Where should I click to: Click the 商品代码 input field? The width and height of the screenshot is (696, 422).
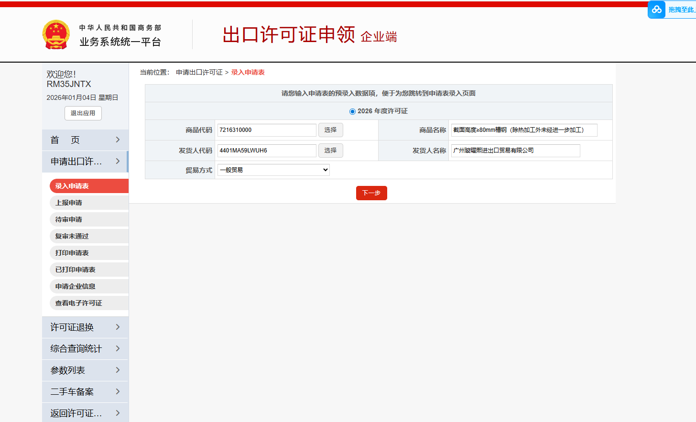coord(266,130)
